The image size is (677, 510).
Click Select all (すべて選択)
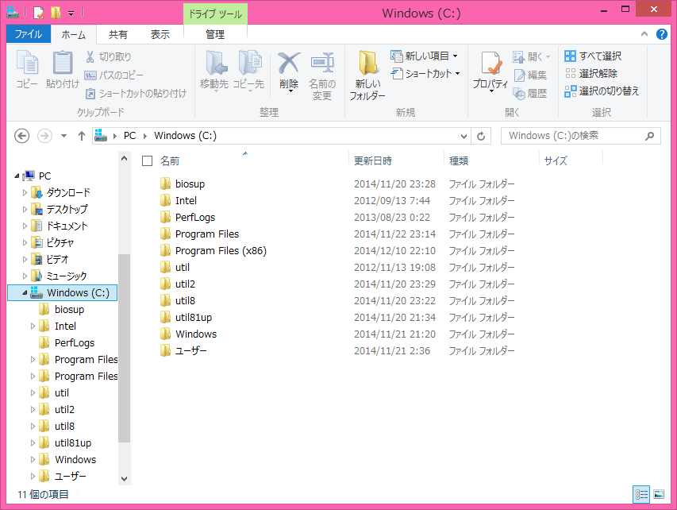coord(593,56)
